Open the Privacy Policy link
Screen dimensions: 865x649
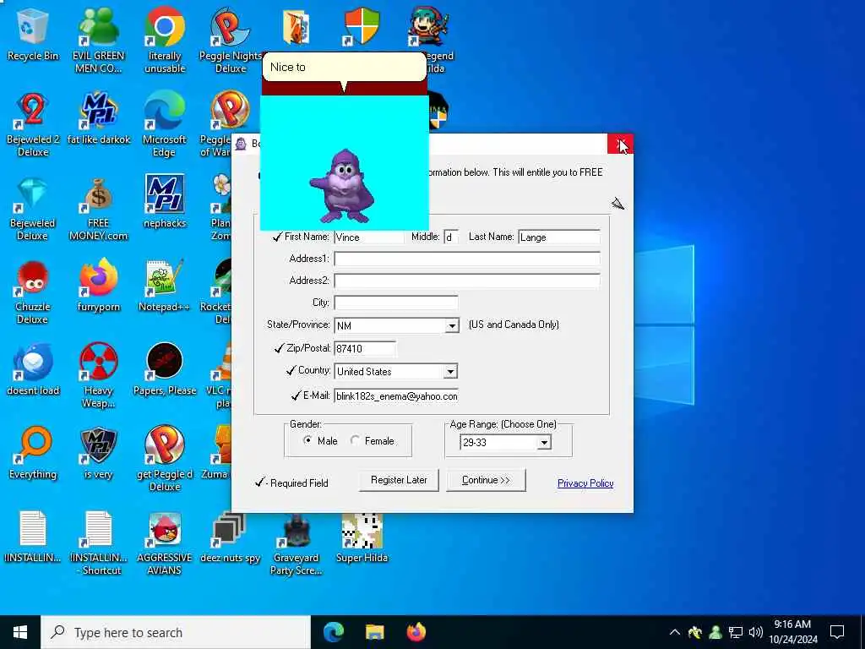tap(585, 483)
